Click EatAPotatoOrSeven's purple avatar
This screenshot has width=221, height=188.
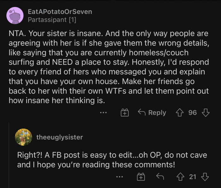click(15, 16)
